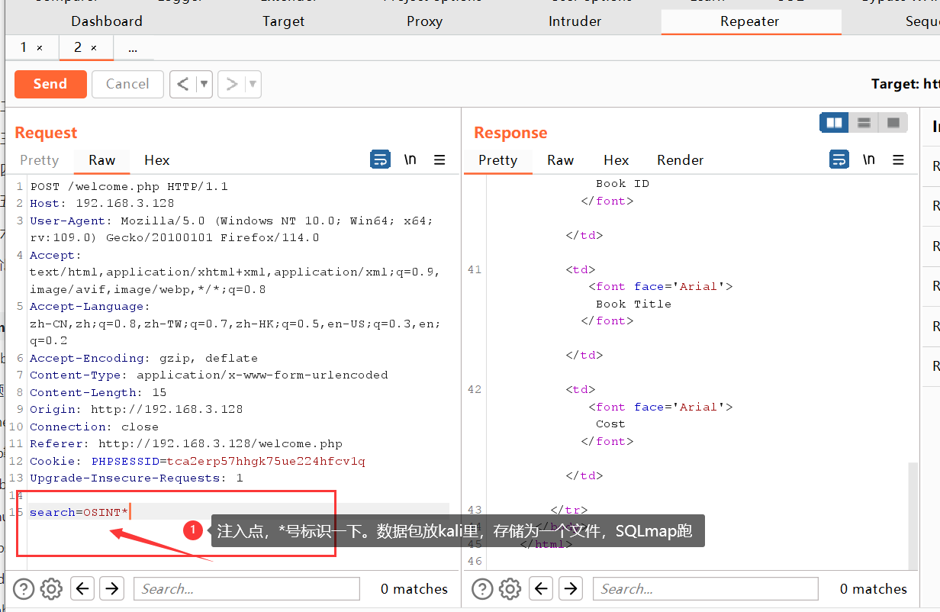The height and width of the screenshot is (612, 940).
Task: Toggle Request message wrap icon
Action: pyautogui.click(x=380, y=159)
